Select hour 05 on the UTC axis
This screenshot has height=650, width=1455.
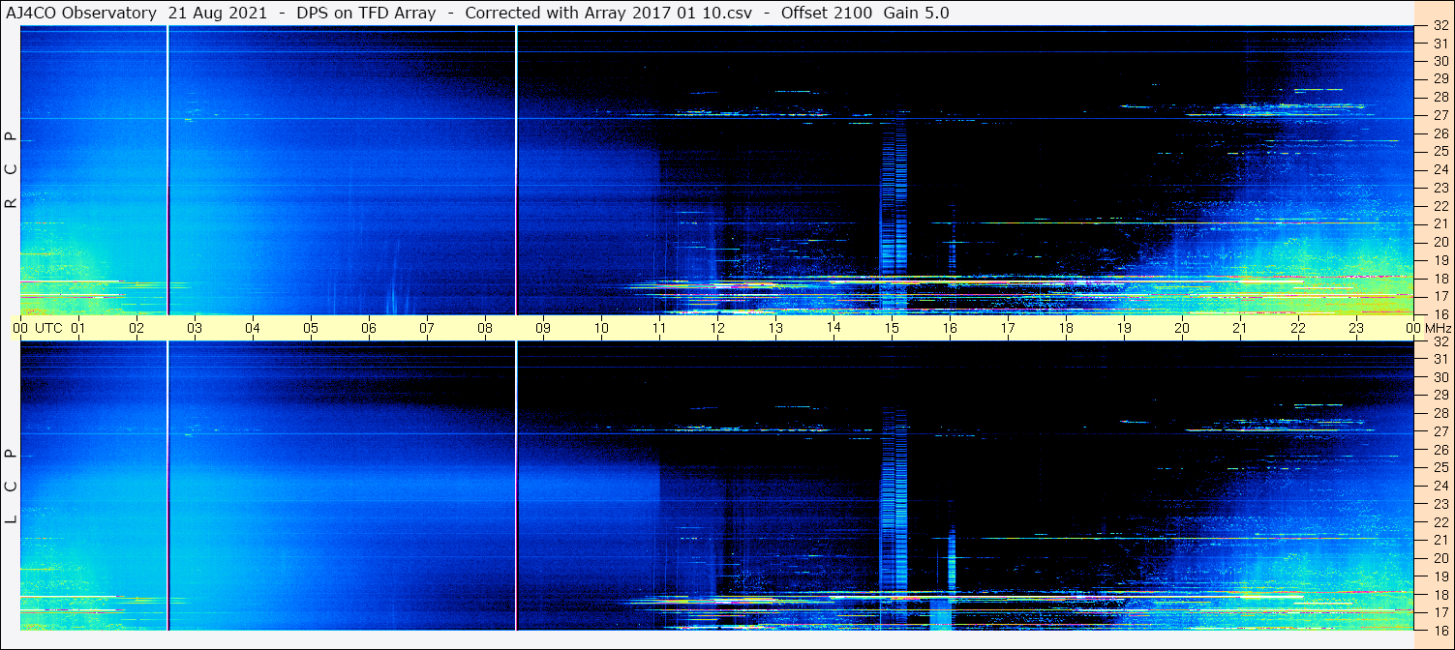point(311,328)
